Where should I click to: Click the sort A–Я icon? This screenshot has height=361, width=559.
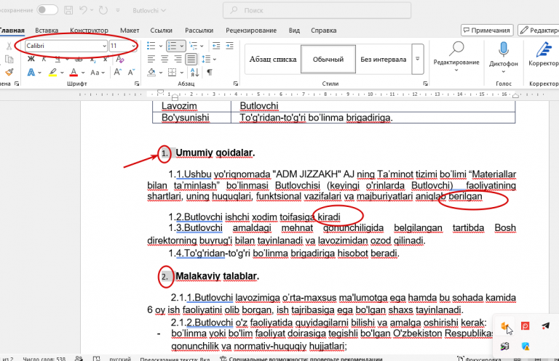tap(194, 73)
